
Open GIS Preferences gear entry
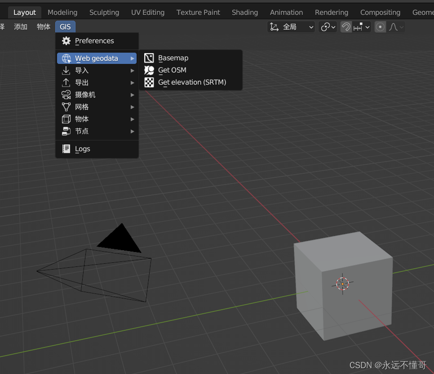(97, 41)
